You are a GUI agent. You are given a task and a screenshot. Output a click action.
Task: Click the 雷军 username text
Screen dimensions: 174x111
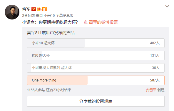26,9
